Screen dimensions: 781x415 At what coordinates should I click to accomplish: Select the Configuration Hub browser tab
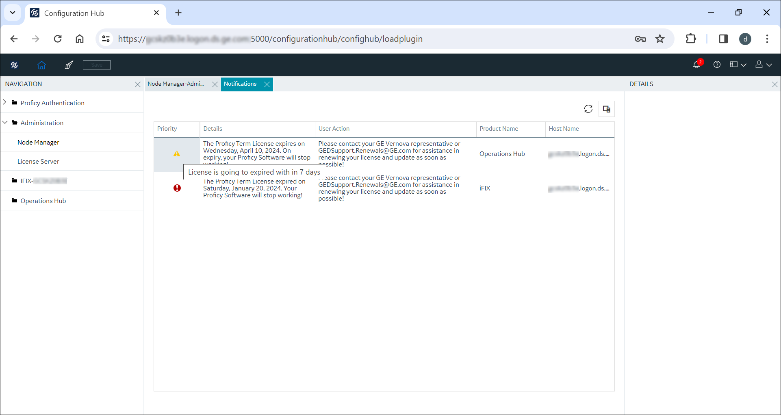click(x=95, y=13)
